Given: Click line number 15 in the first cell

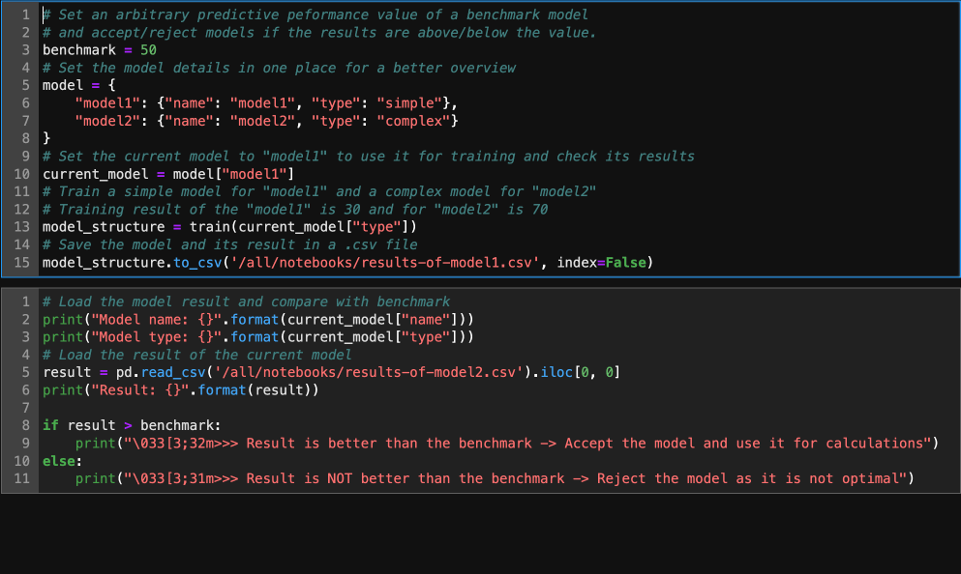Looking at the screenshot, I should pyautogui.click(x=21, y=263).
